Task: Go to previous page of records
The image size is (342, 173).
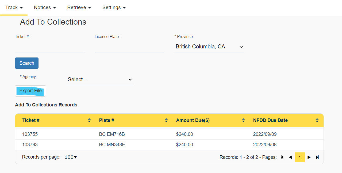Action: pyautogui.click(x=290, y=157)
